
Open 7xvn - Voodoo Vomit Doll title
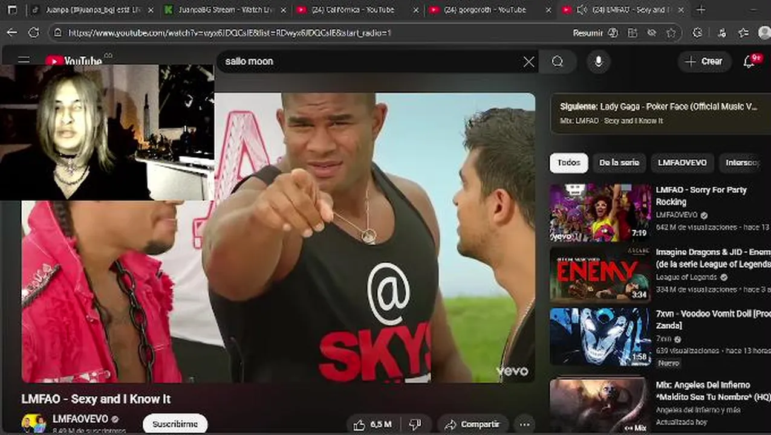(713, 320)
